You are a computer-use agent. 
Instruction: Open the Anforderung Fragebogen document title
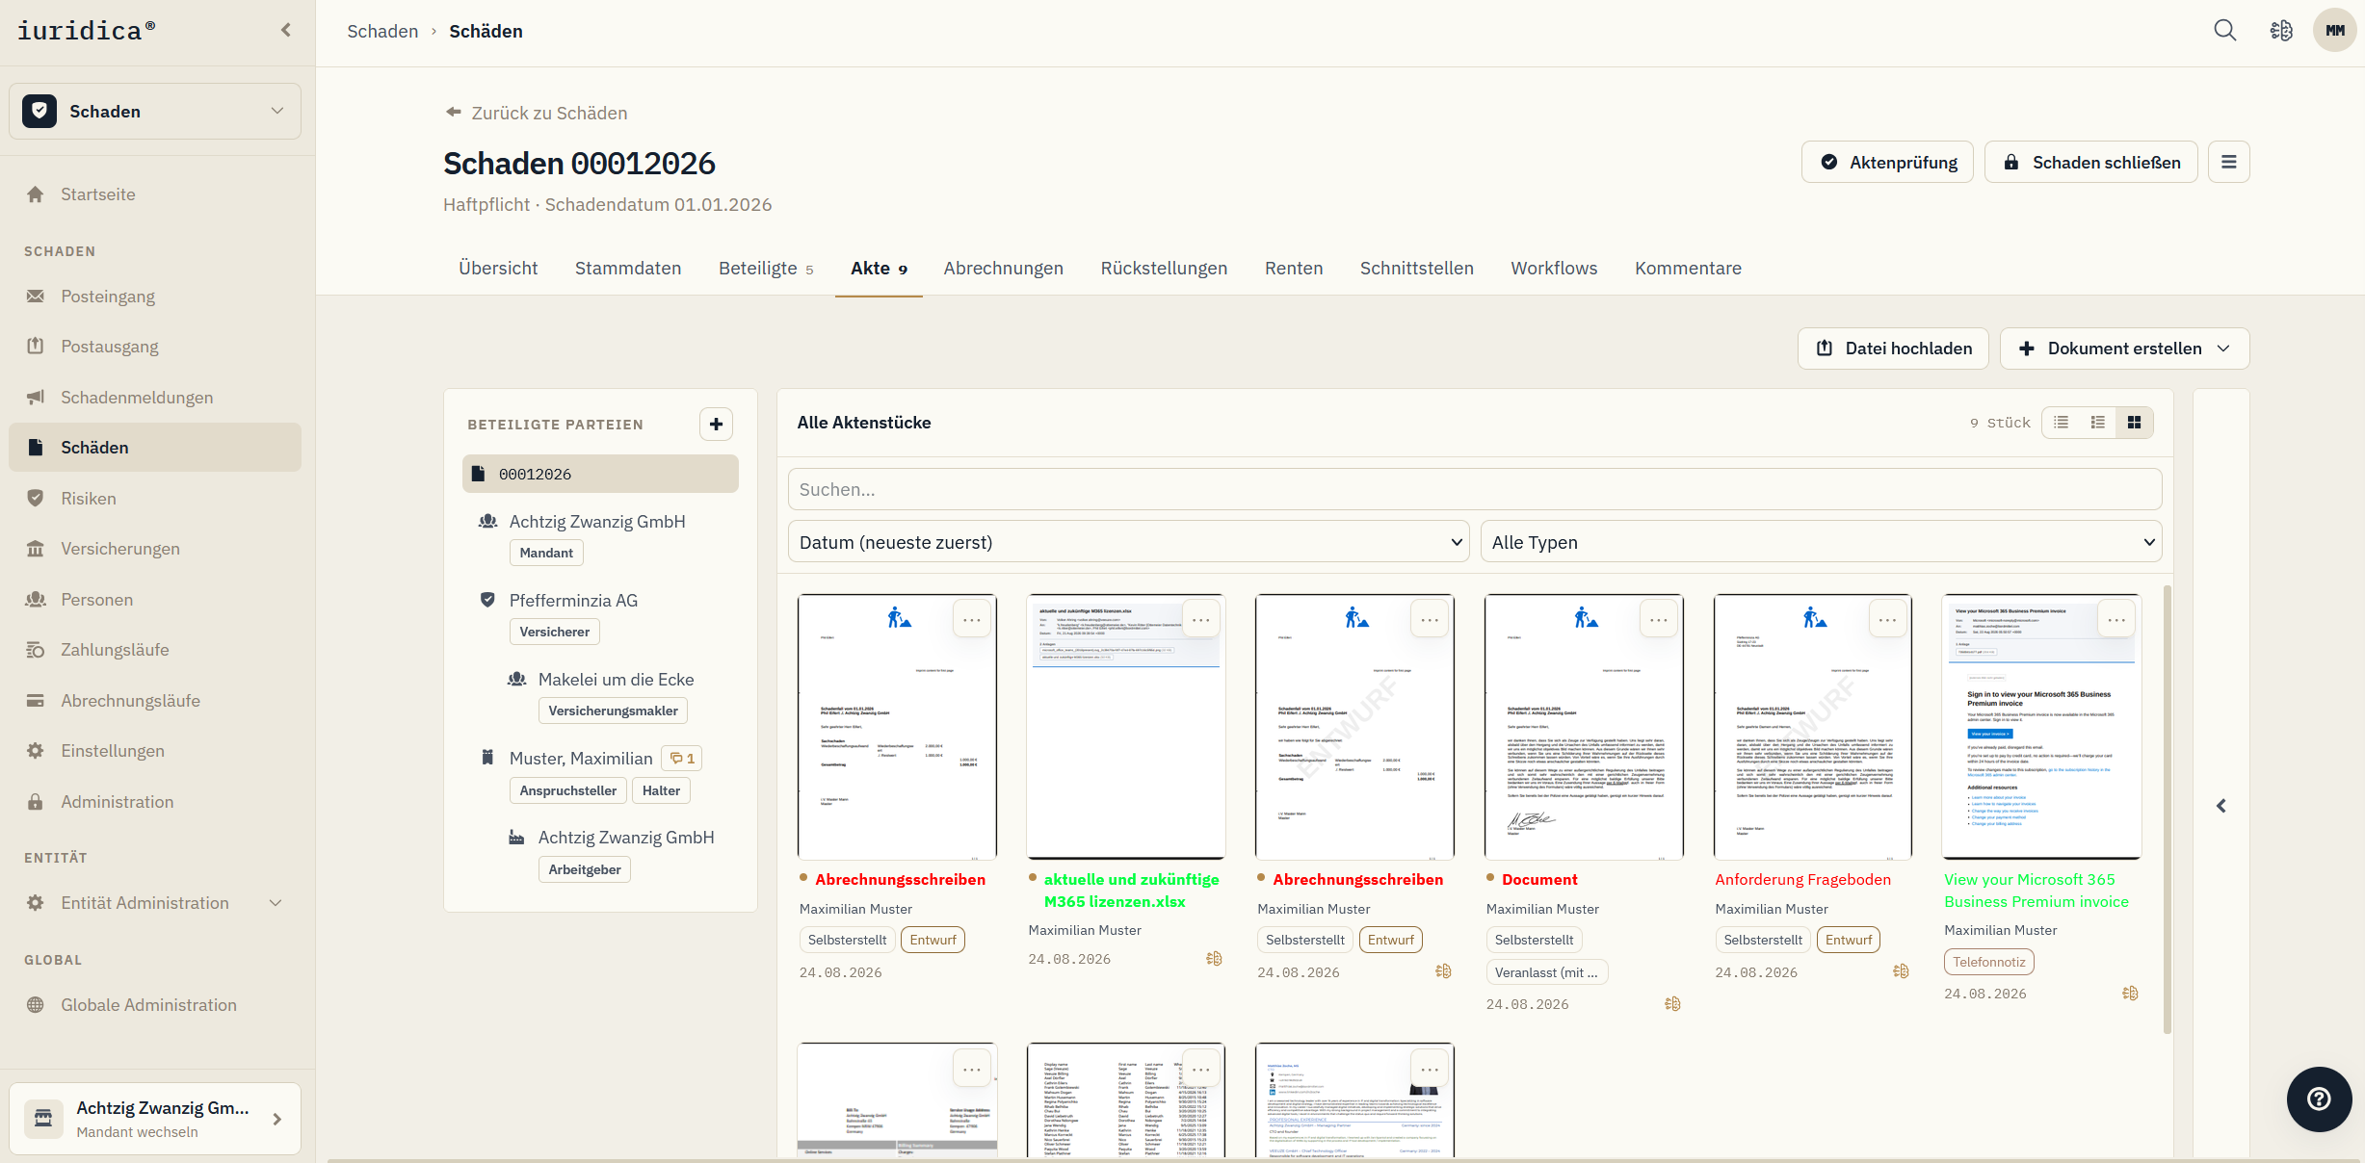coord(1802,880)
